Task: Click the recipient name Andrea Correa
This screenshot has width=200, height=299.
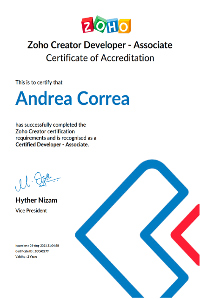Action: pyautogui.click(x=73, y=98)
